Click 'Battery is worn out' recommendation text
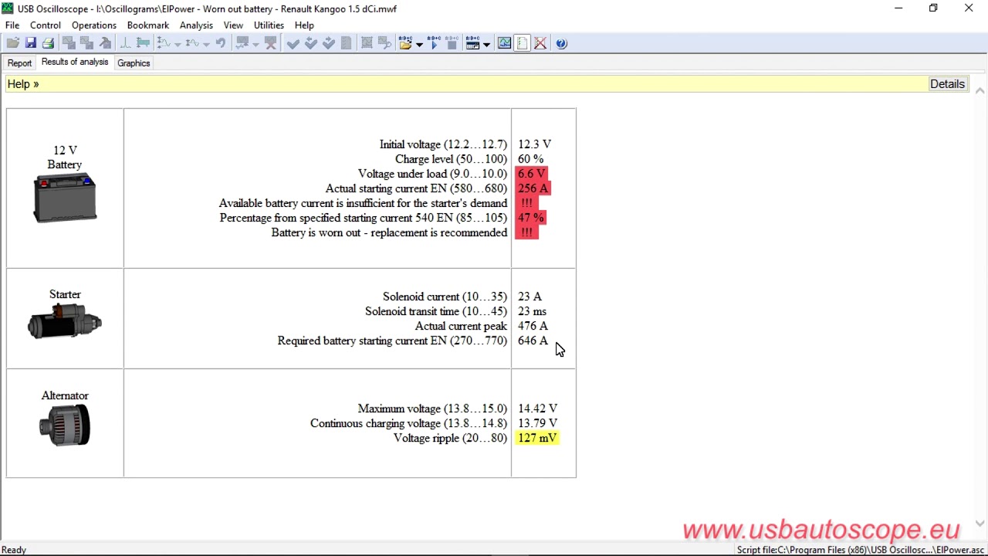988x556 pixels. click(389, 232)
